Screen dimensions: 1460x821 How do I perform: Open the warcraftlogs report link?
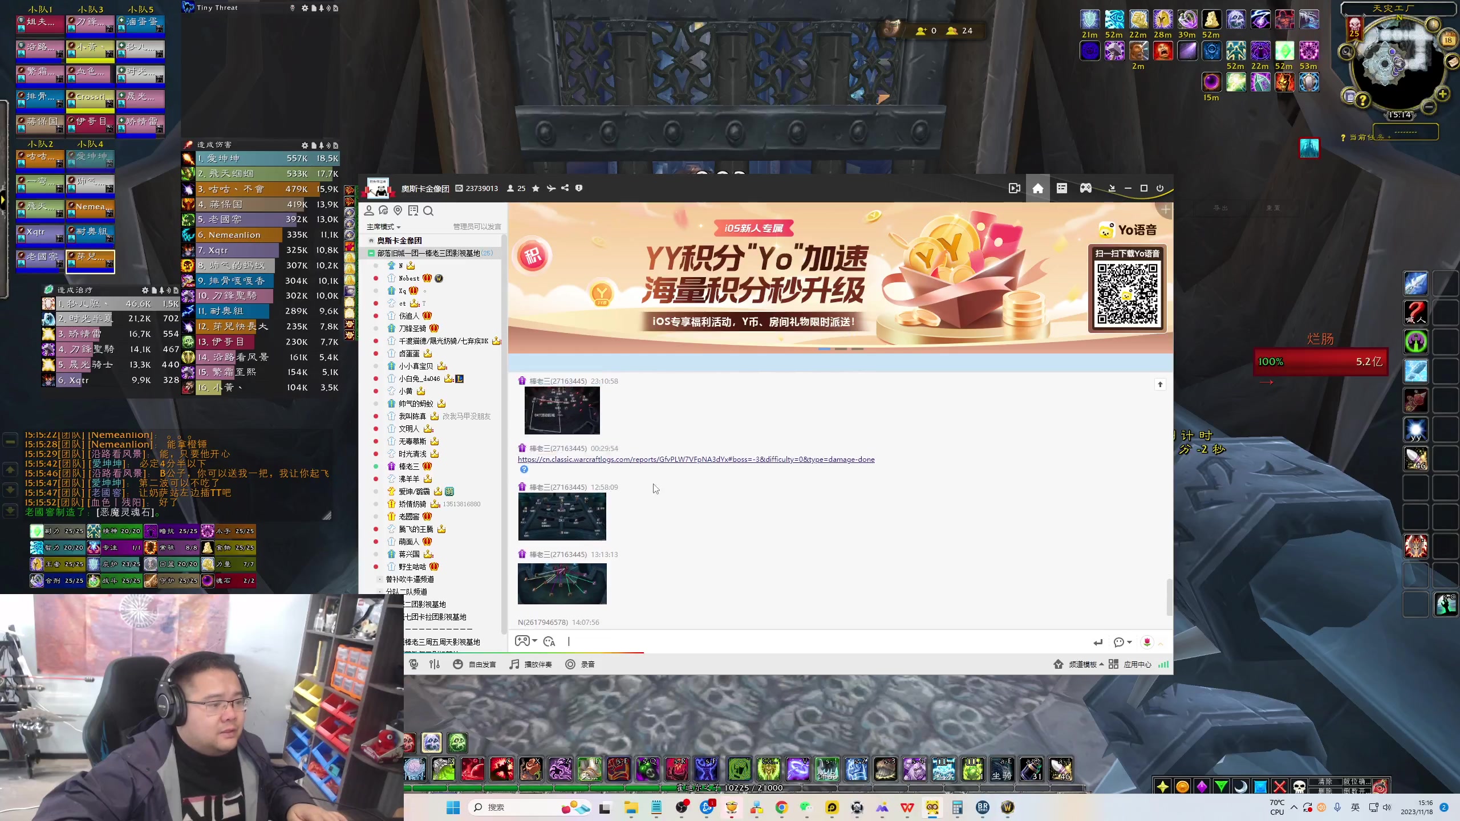pos(696,460)
